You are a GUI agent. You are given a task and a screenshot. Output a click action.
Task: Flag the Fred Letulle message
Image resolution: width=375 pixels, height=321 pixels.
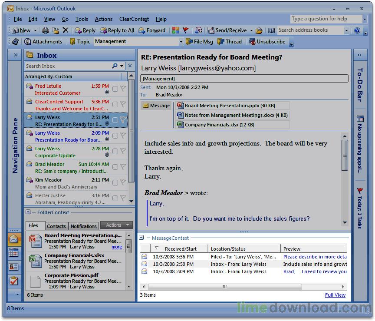(123, 89)
